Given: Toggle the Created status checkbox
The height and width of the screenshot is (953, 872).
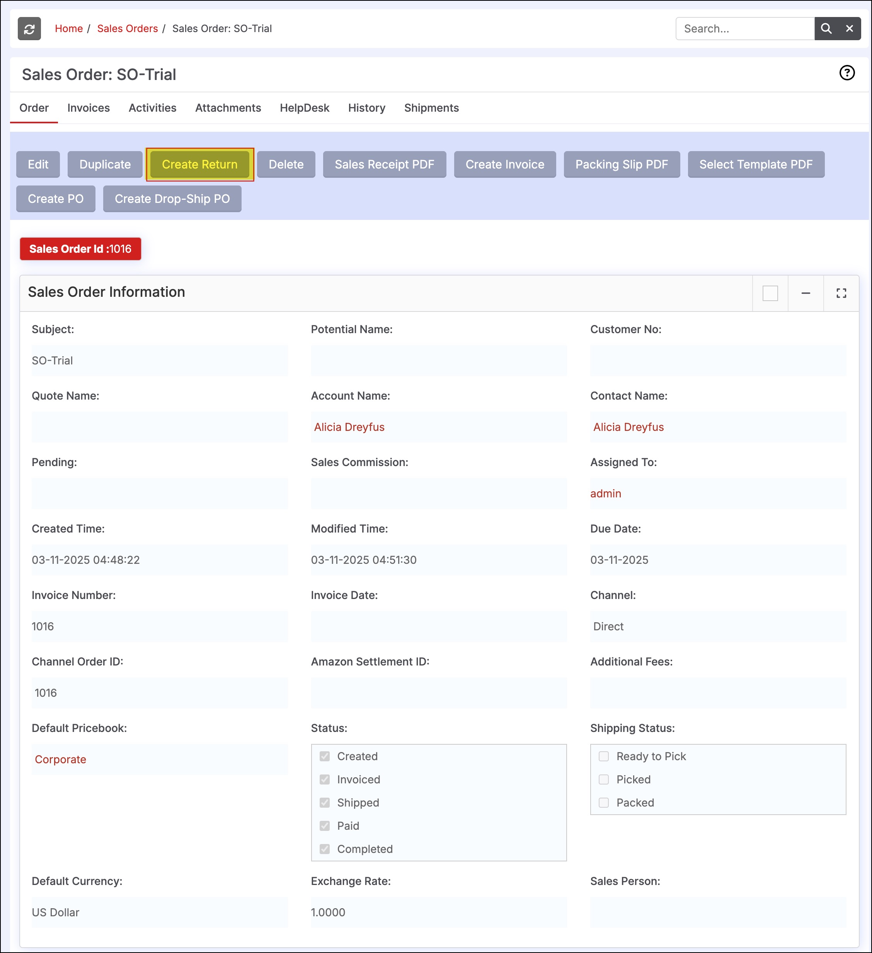Looking at the screenshot, I should pyautogui.click(x=324, y=756).
